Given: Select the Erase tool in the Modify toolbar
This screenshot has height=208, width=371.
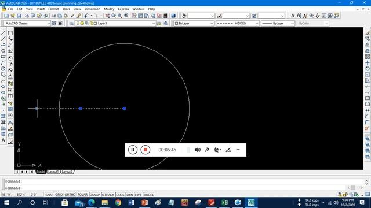Looking at the screenshot, I should 367,33.
